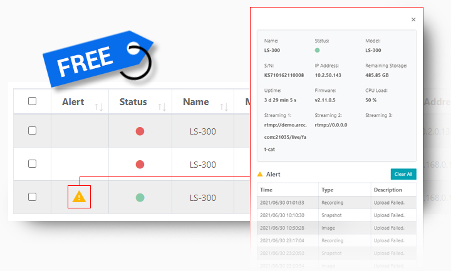Click green status indicator in details popup

click(318, 49)
